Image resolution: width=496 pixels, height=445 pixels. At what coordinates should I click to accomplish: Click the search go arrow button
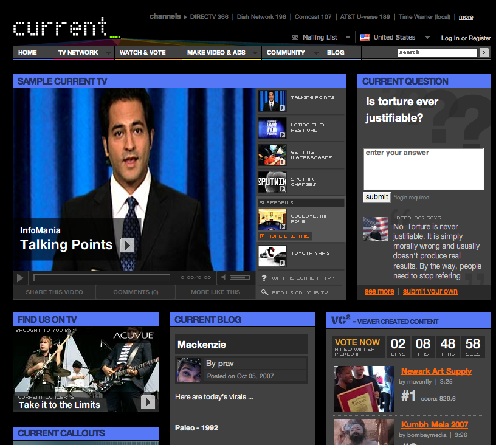pos(484,52)
